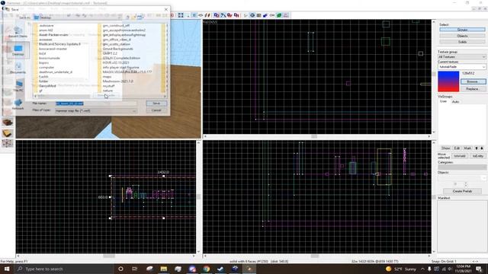Open the view menu icon in Save dialog
Viewport: 488px width, 274px height.
[140, 18]
